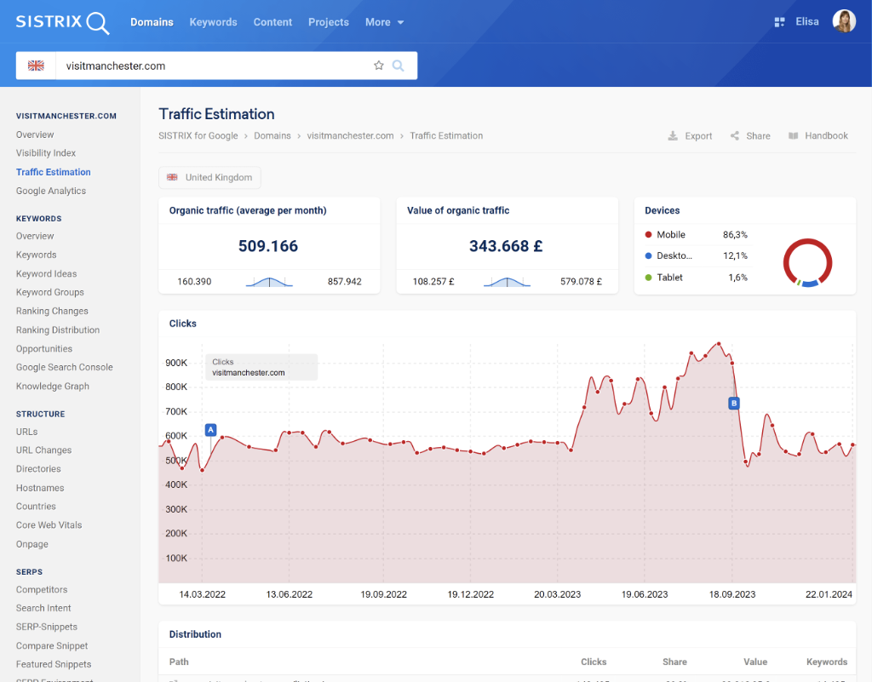Click the Domains breadcrumb link
Screen dimensions: 872x682
tap(272, 135)
